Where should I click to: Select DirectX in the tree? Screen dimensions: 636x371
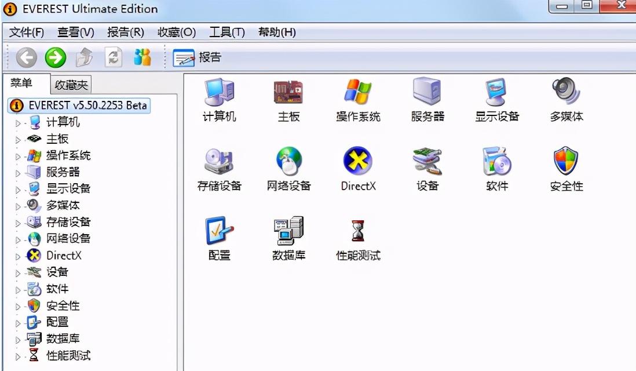click(64, 256)
